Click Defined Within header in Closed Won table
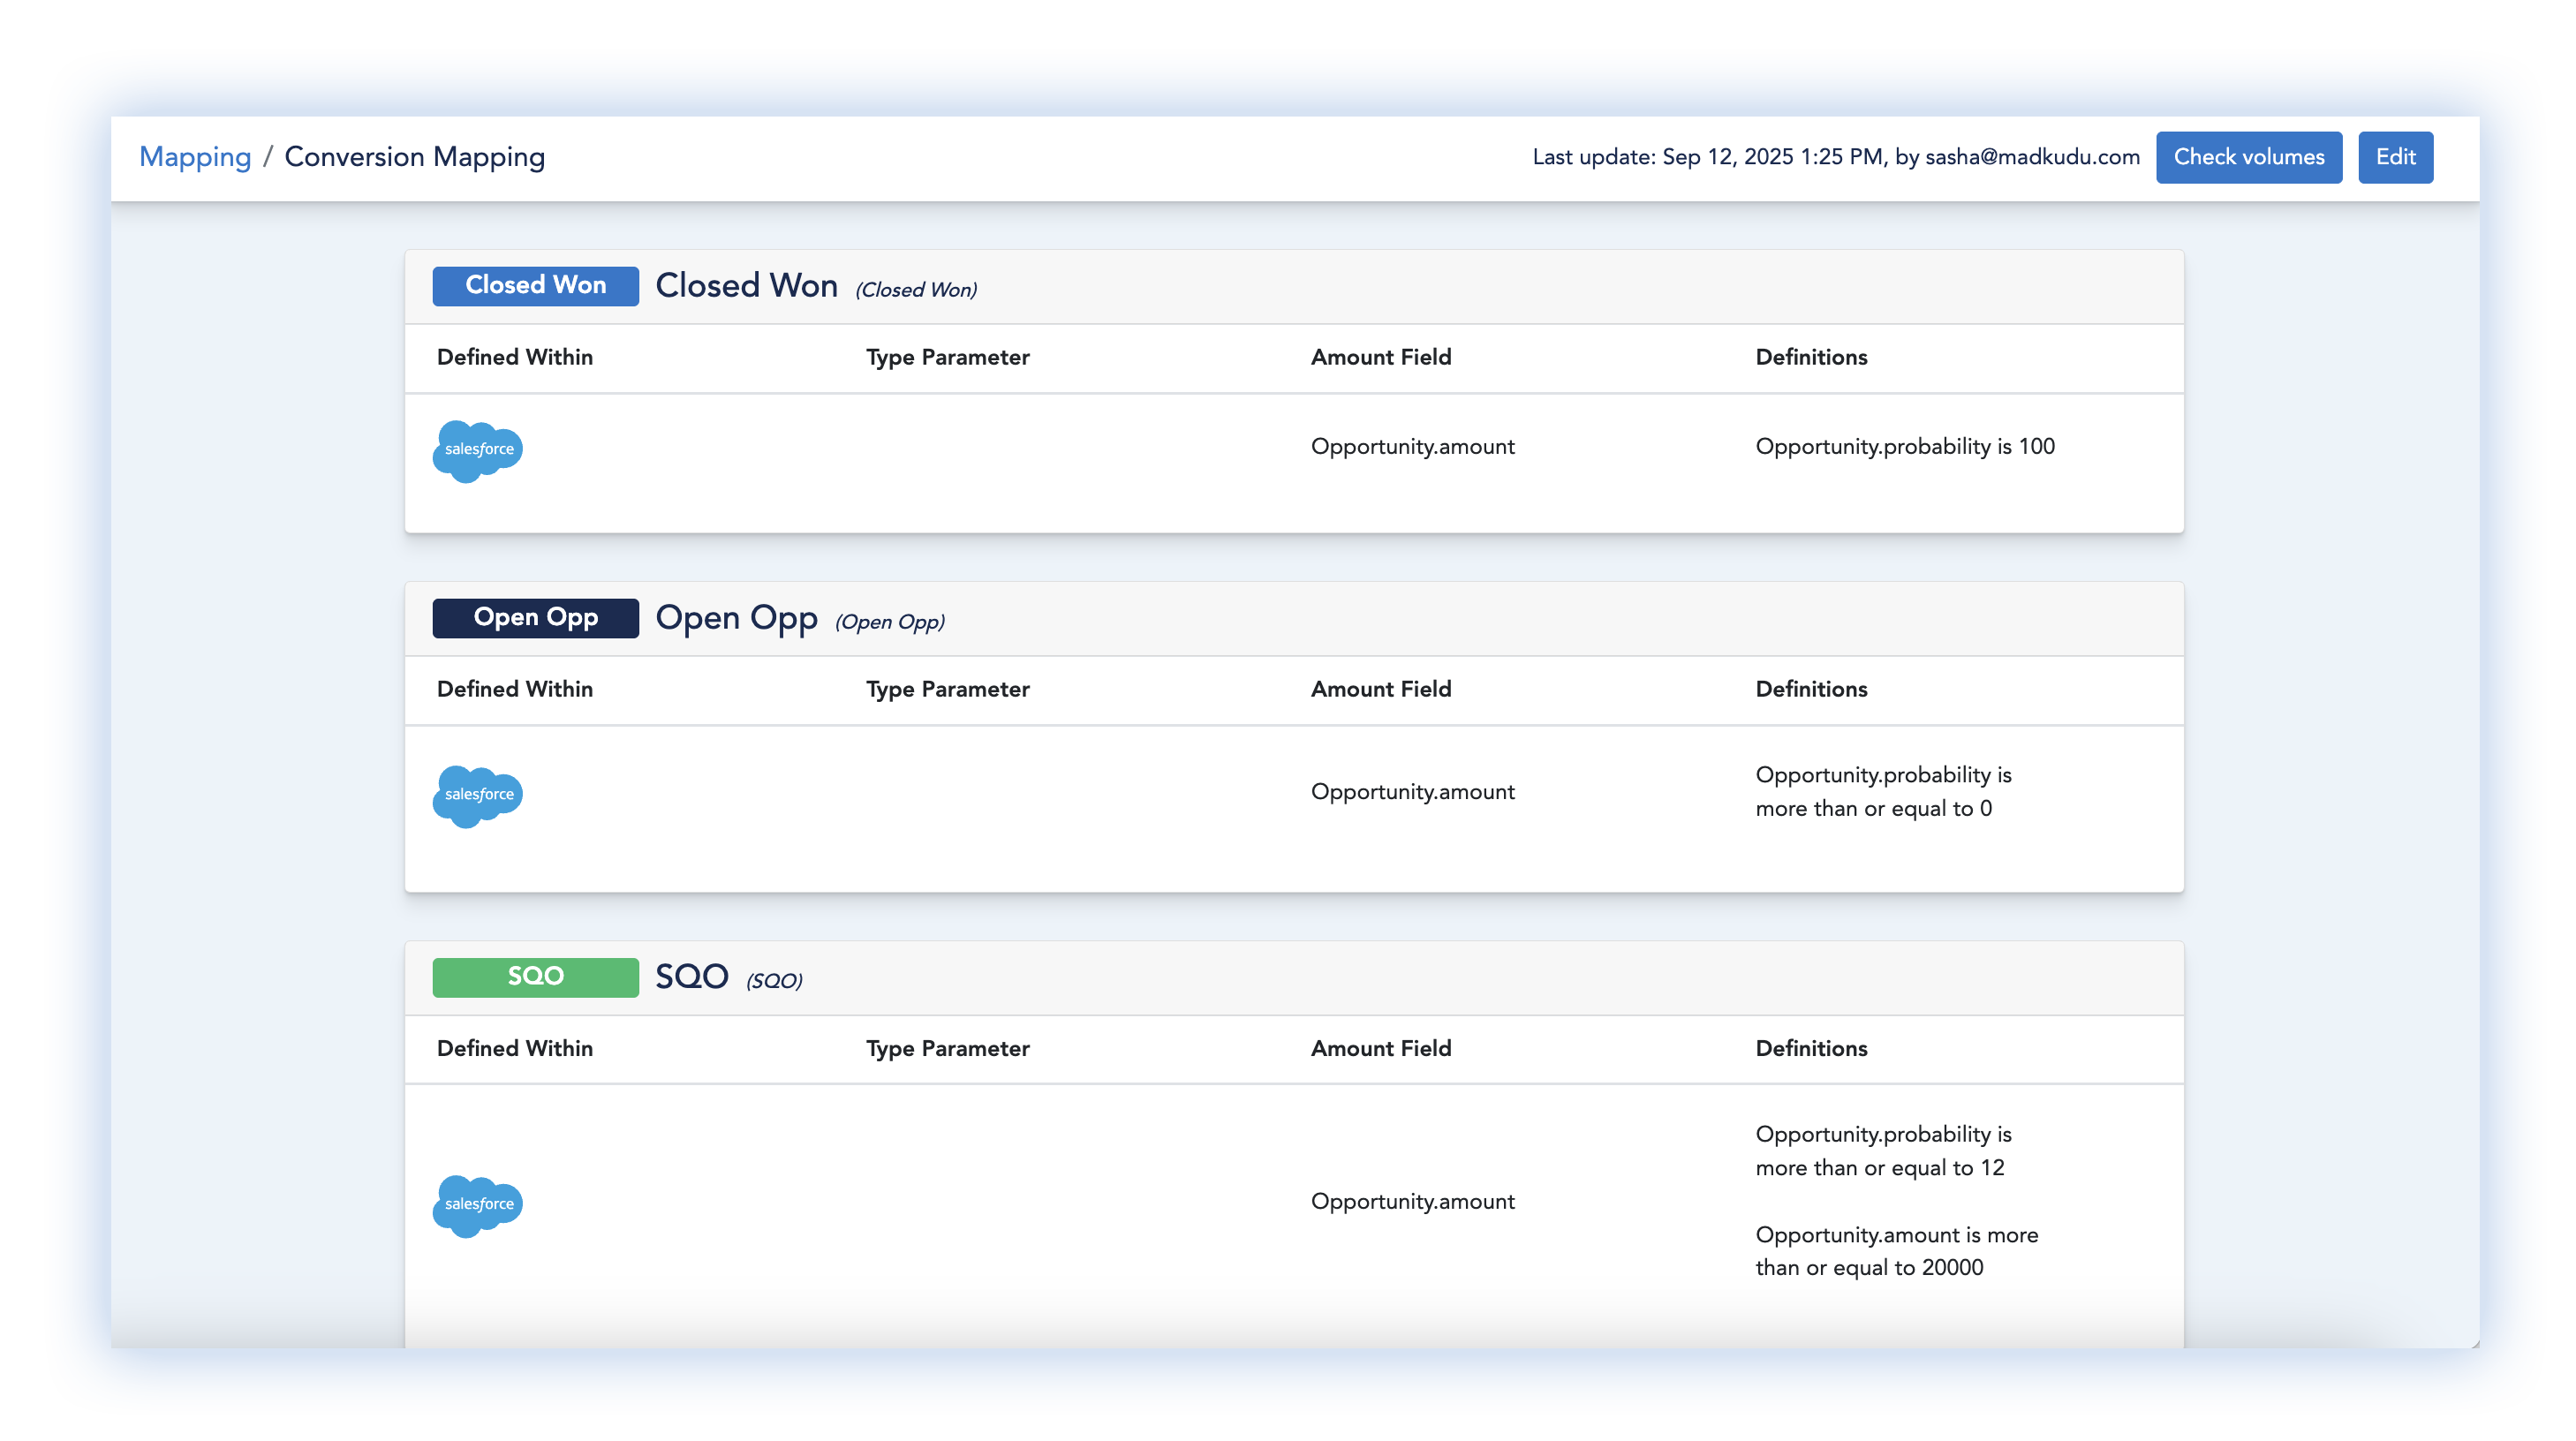Screen dimensions: 2576x1441 point(514,357)
